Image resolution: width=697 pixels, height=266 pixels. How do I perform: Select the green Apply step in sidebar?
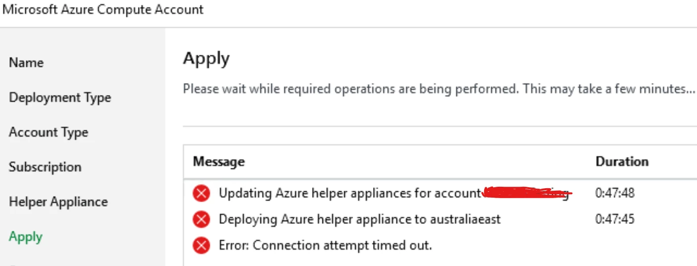(25, 237)
